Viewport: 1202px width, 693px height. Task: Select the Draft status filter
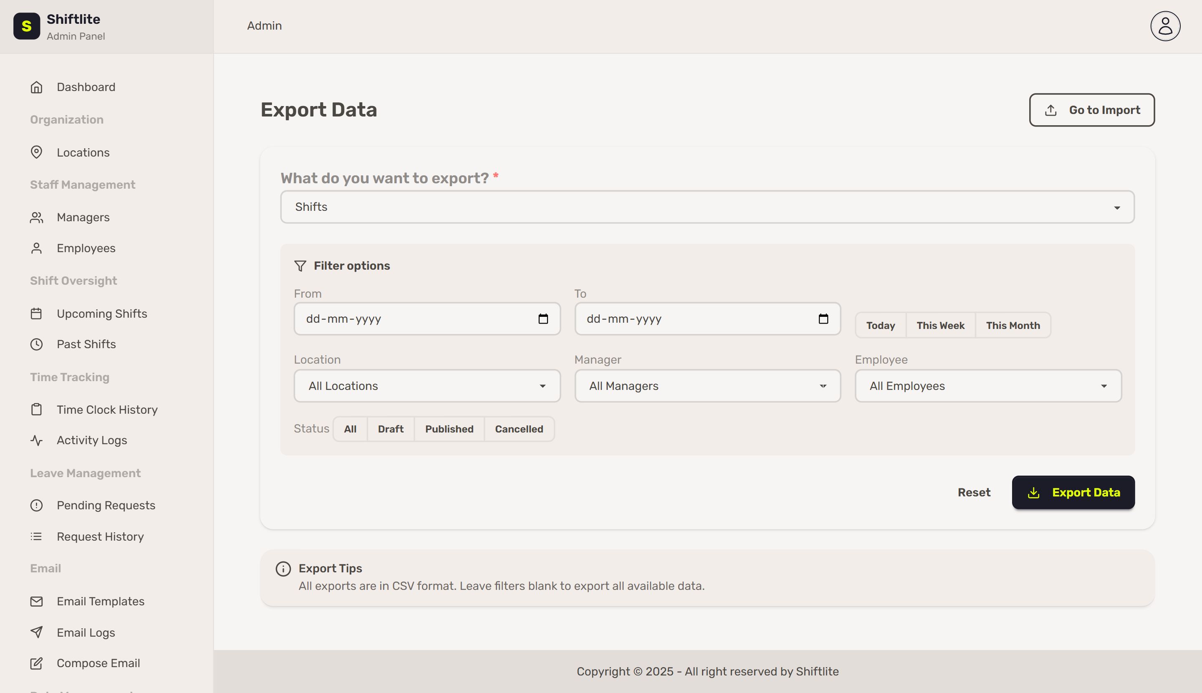[x=390, y=429]
